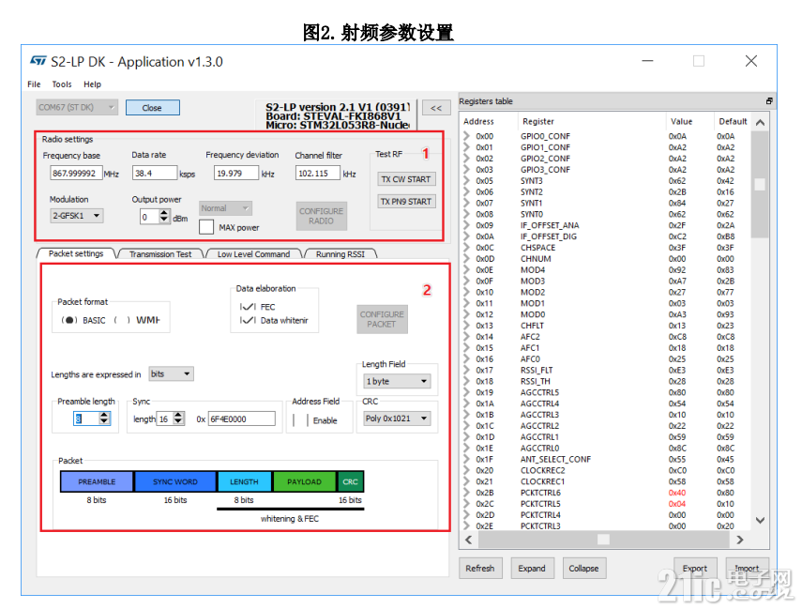
Task: Click the registers table scroll down arrow
Action: point(760,520)
